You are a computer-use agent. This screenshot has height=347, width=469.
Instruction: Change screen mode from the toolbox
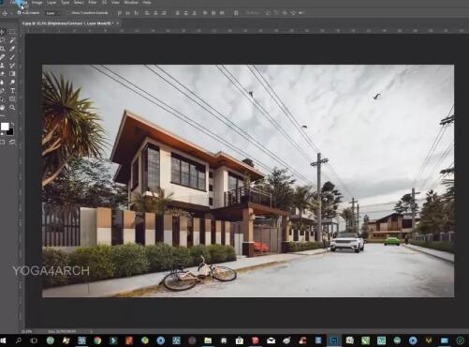[x=12, y=143]
